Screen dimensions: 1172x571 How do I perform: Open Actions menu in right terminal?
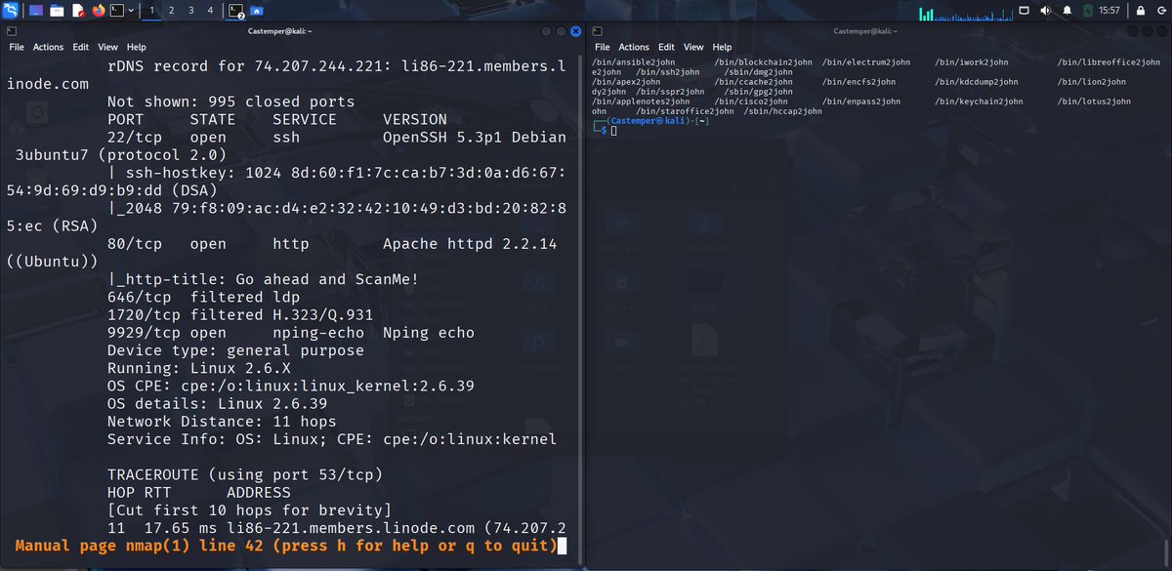click(x=634, y=47)
